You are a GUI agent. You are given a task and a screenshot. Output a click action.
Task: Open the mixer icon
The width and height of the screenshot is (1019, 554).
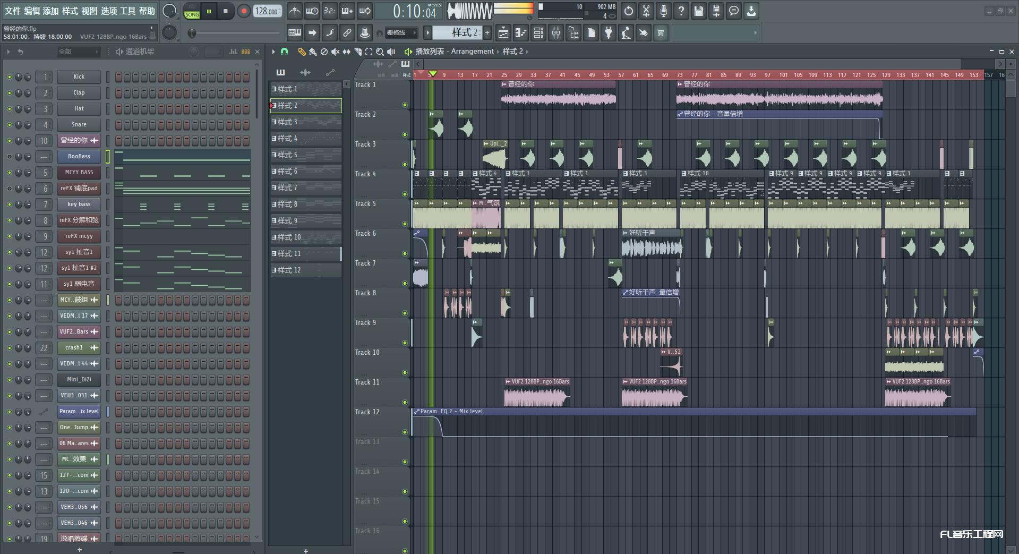[x=556, y=33]
